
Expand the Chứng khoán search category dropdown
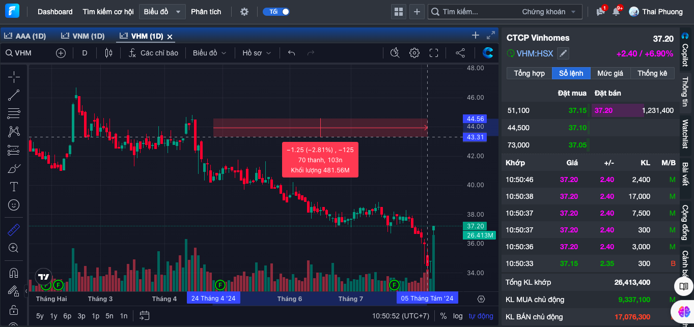(549, 12)
